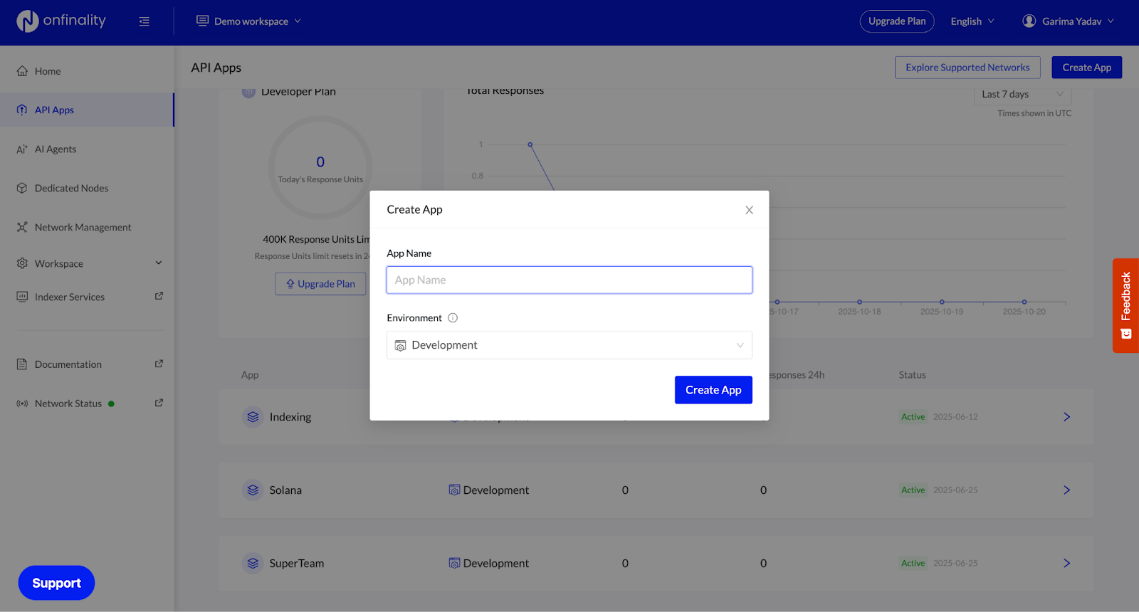Screen dimensions: 1139x612
Task: Click the Today's Response Units gauge
Action: (x=320, y=168)
